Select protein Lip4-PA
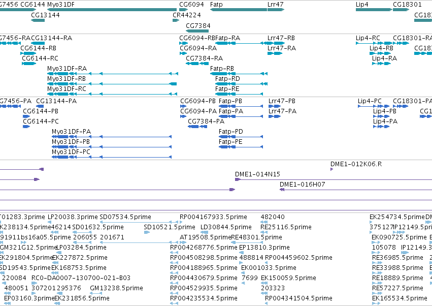Image resolution: width=432 pixels, height=306 pixels. [385, 121]
